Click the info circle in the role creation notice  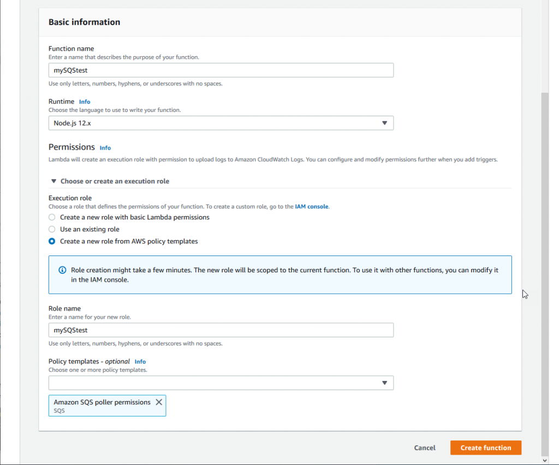point(62,270)
